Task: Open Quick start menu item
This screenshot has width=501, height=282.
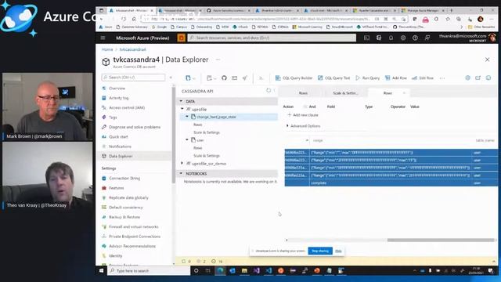Action: click(x=118, y=137)
